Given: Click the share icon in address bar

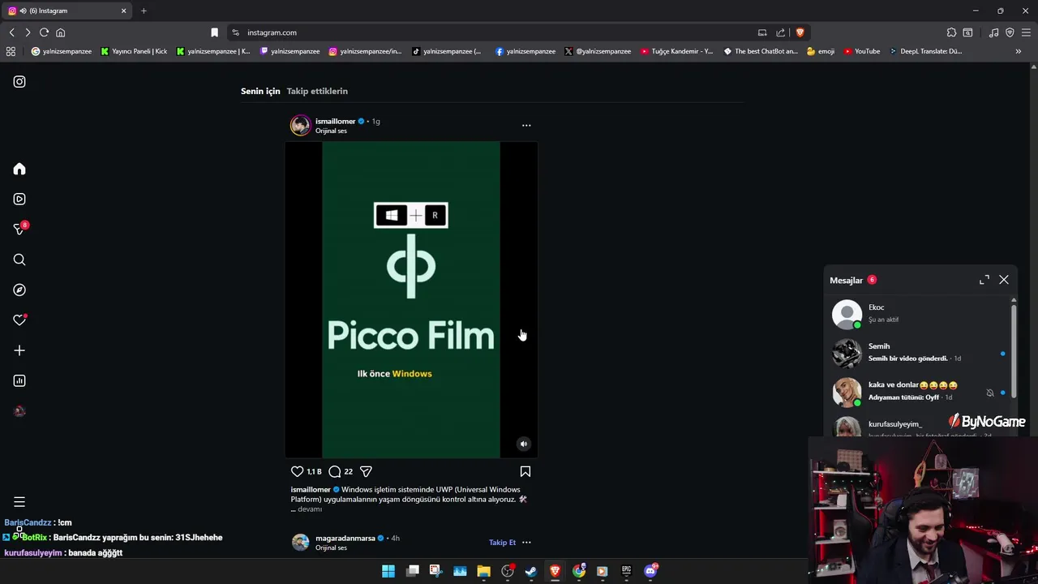Looking at the screenshot, I should (x=780, y=32).
